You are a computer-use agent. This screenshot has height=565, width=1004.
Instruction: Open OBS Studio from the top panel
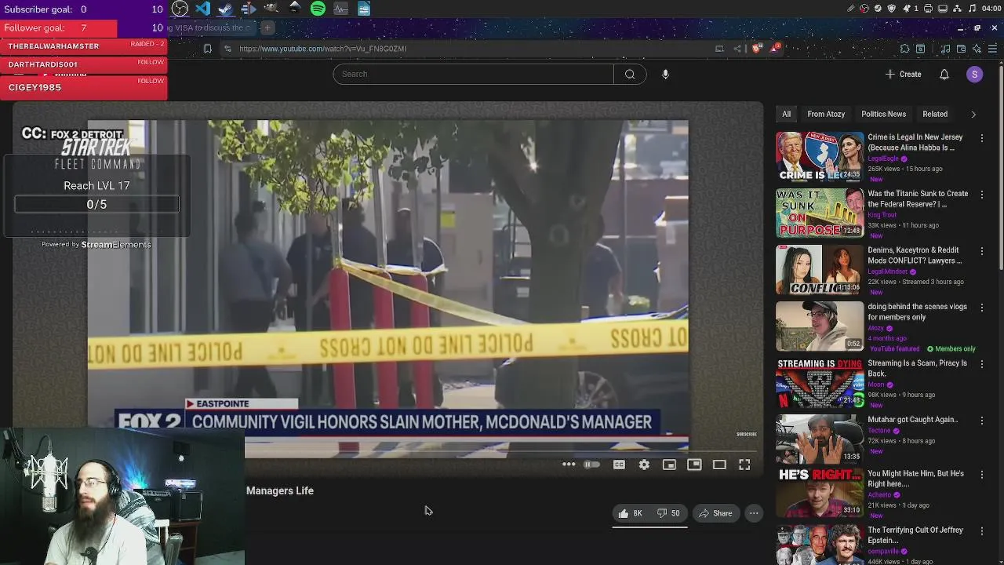point(180,9)
